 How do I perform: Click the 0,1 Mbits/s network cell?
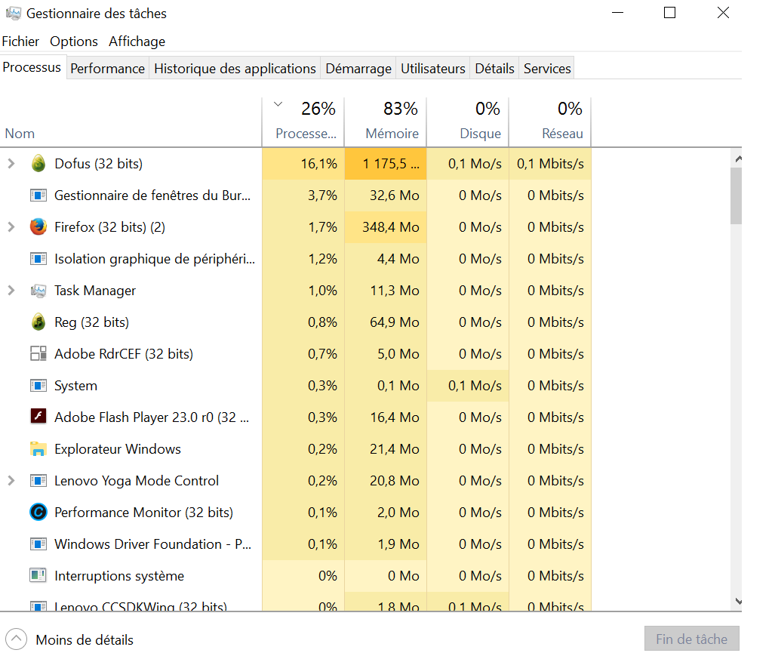[549, 164]
